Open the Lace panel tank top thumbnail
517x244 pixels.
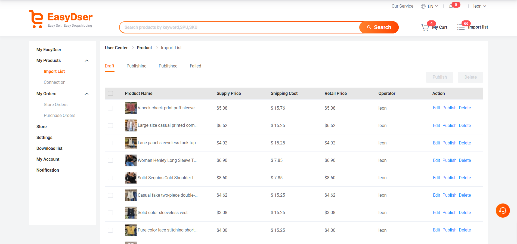131,143
